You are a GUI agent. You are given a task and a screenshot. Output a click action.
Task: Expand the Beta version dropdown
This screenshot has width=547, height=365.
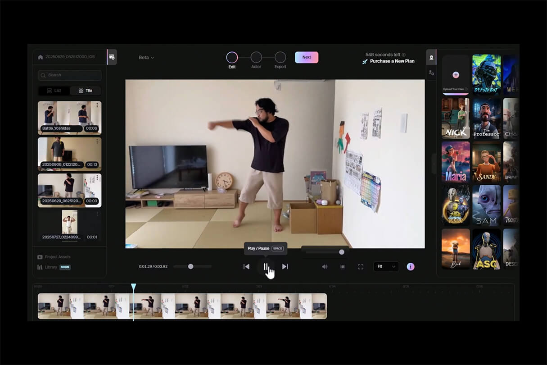146,57
